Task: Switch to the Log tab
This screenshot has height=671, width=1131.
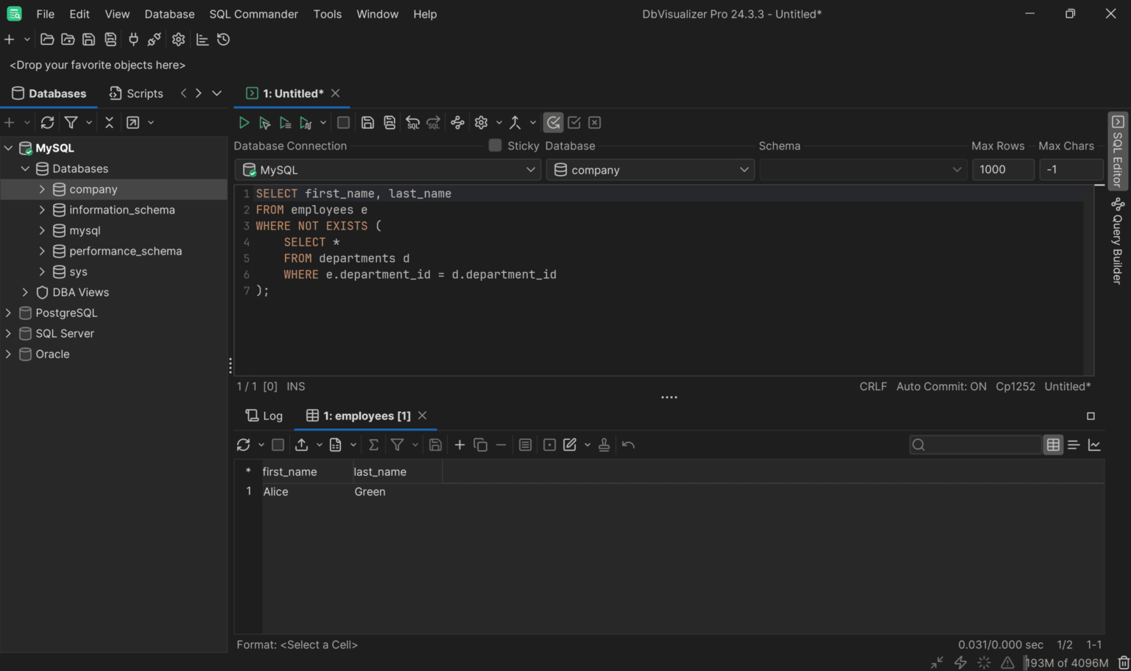Action: coord(264,415)
